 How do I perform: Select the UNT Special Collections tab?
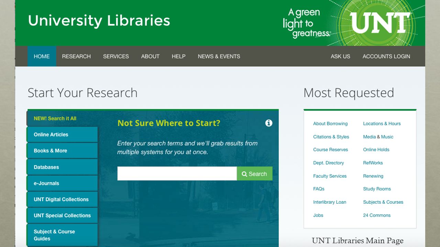(62, 215)
